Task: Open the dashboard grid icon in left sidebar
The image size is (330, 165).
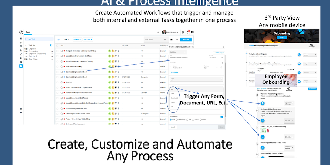Action: click(x=21, y=39)
